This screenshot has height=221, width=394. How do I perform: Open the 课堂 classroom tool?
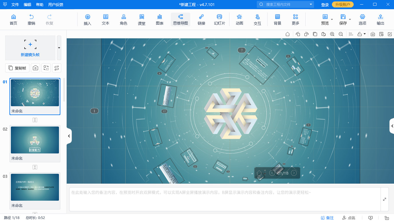click(142, 19)
